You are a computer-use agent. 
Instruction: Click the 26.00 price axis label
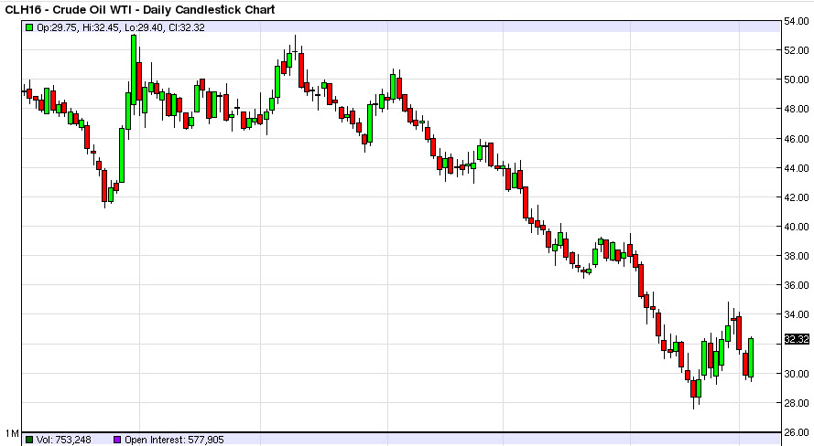click(797, 432)
